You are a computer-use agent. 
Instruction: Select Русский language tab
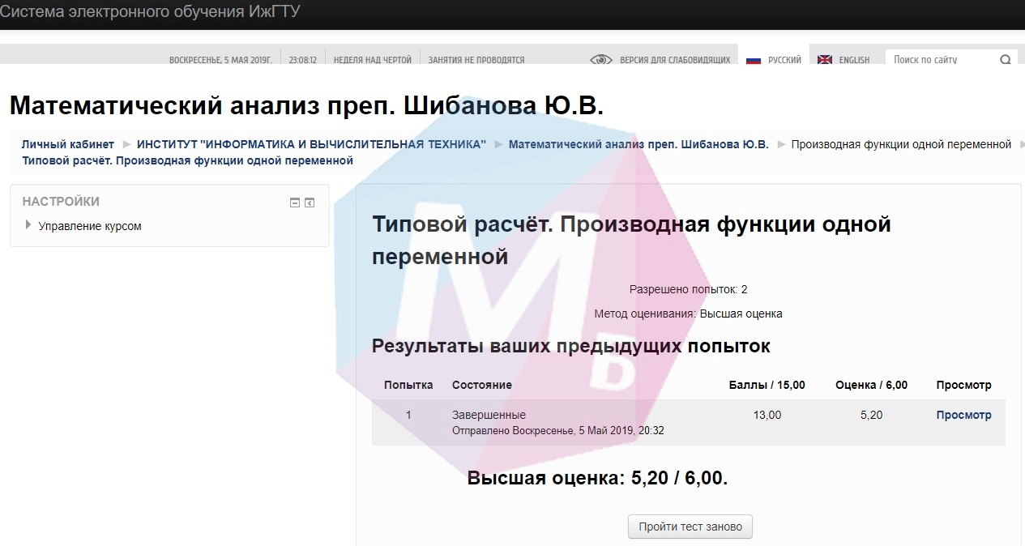(784, 60)
